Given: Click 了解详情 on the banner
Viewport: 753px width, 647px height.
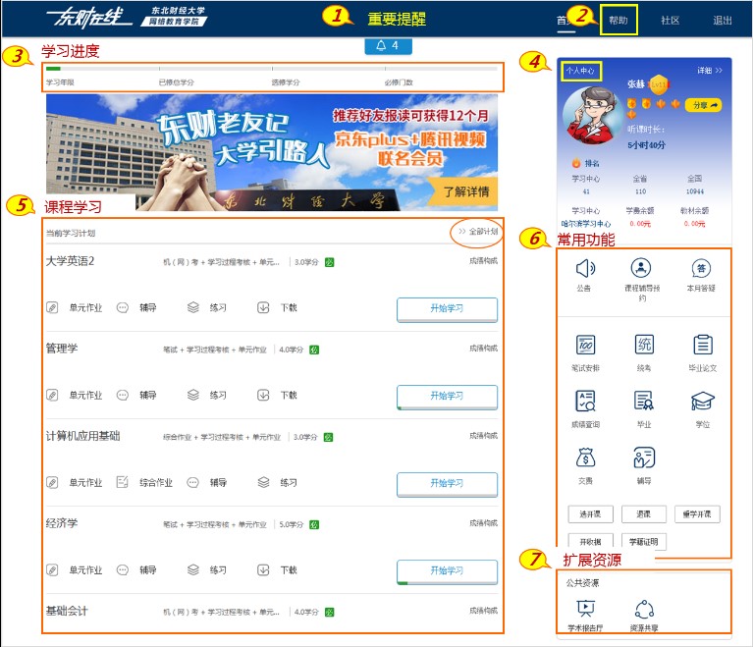Looking at the screenshot, I should pos(462,191).
